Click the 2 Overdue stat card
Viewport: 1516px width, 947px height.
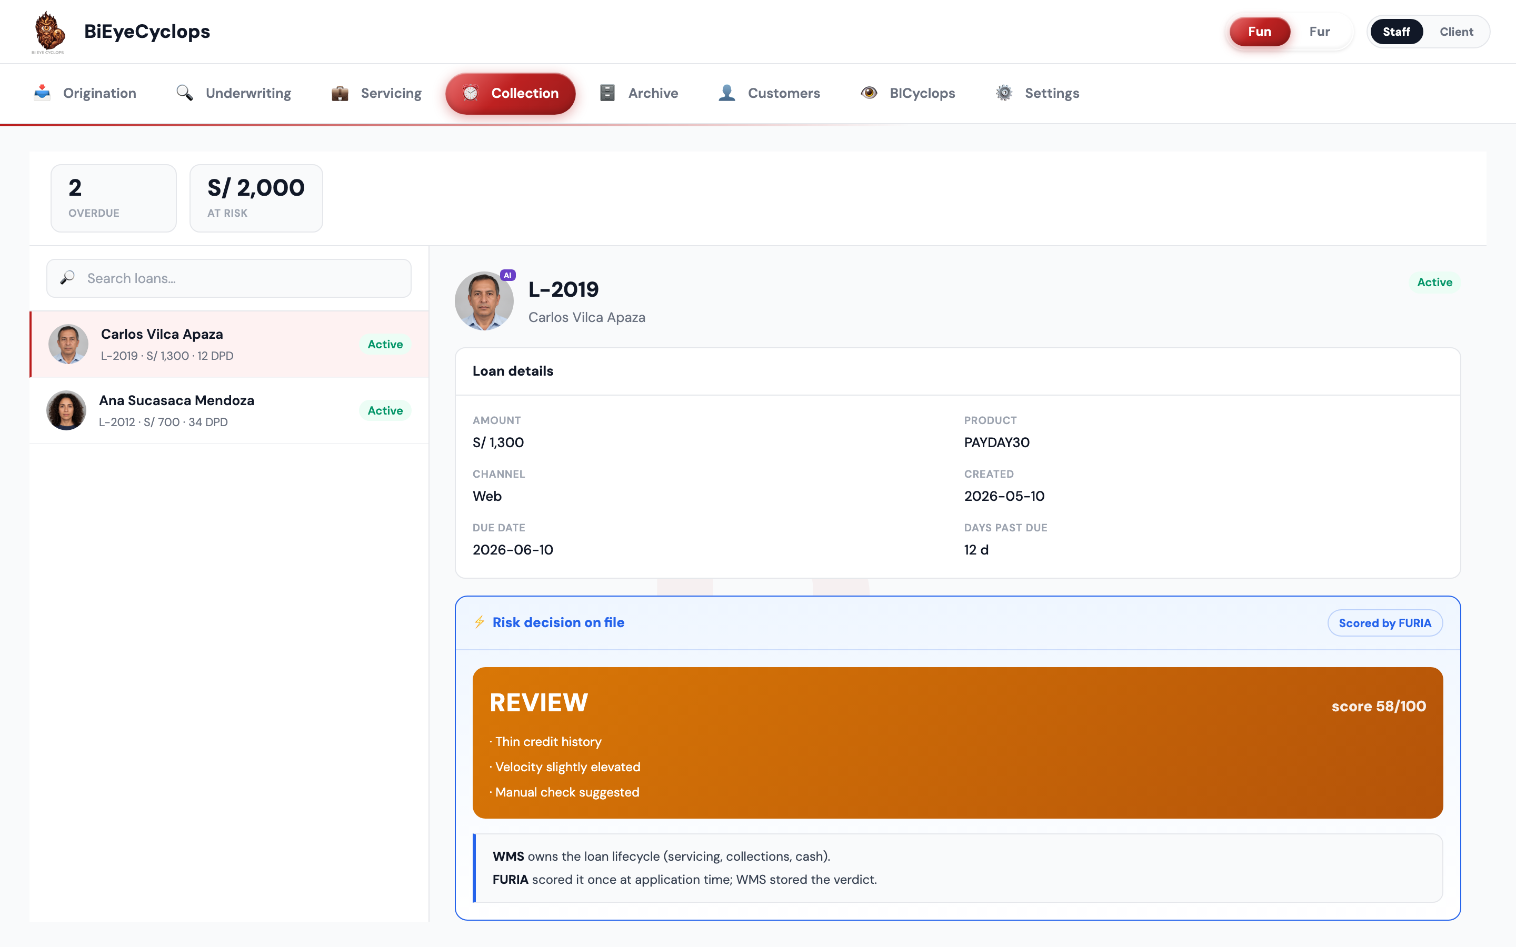pyautogui.click(x=113, y=198)
